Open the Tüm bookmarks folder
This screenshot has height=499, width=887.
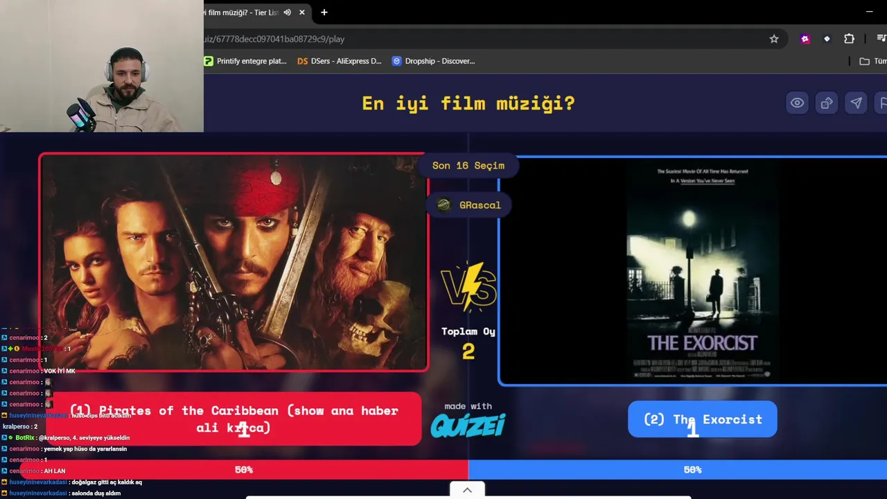pyautogui.click(x=873, y=61)
